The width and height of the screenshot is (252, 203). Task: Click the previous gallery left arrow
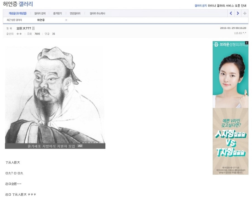[x=231, y=13]
